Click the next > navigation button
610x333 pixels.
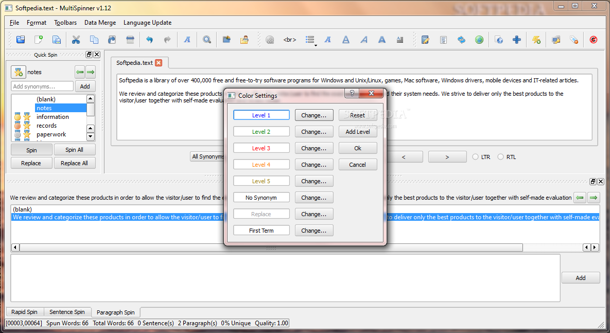pos(447,157)
